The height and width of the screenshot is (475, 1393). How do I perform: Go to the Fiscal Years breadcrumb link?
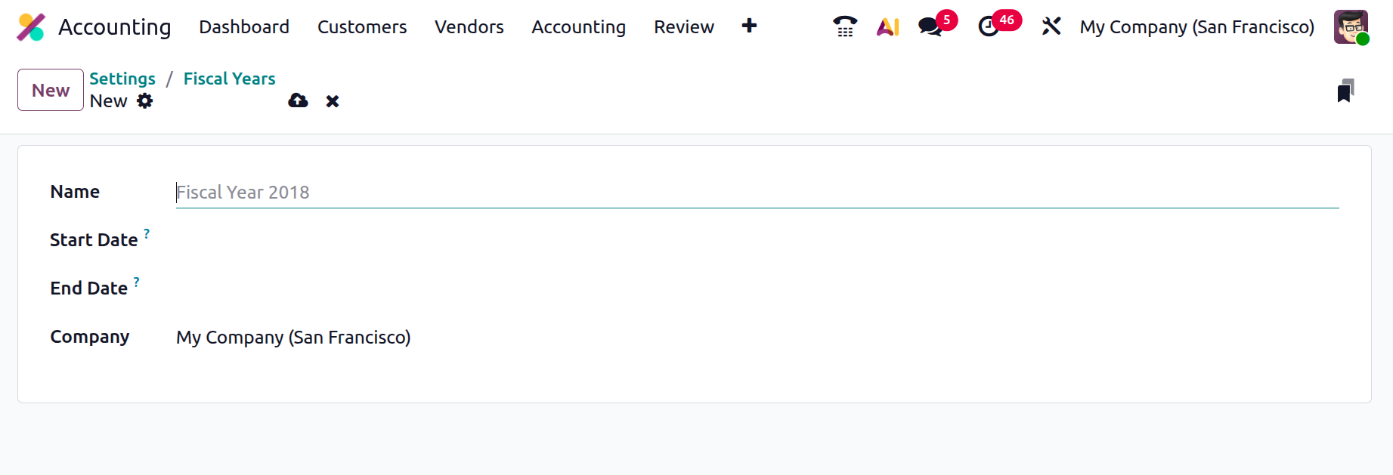point(229,79)
